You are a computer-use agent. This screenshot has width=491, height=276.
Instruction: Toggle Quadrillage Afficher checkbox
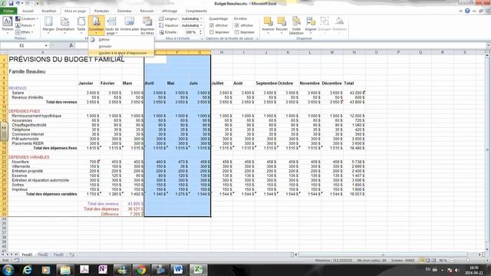(212, 25)
